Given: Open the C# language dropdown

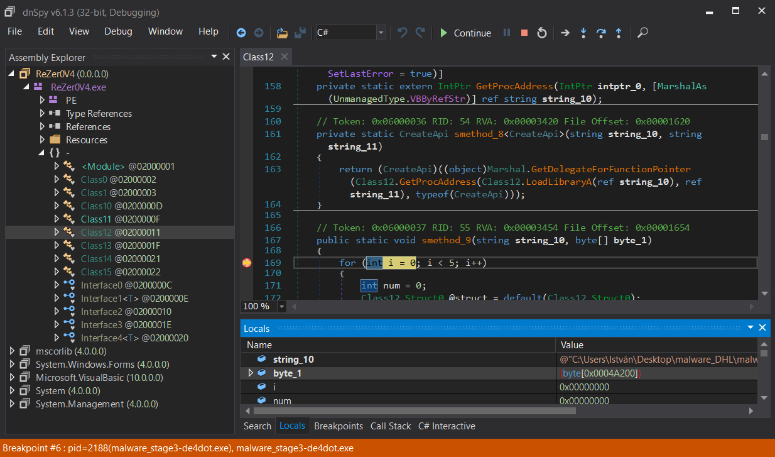Looking at the screenshot, I should [381, 33].
